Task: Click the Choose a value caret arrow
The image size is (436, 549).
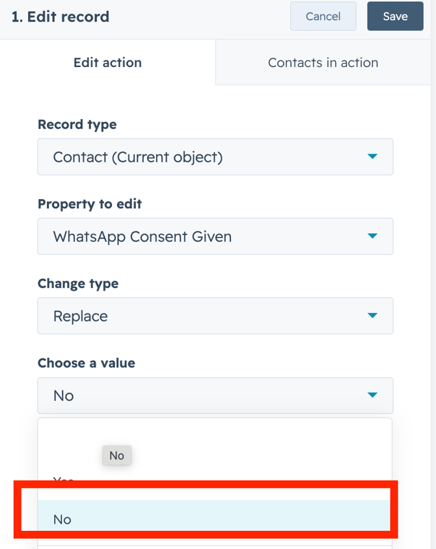Action: coord(372,395)
